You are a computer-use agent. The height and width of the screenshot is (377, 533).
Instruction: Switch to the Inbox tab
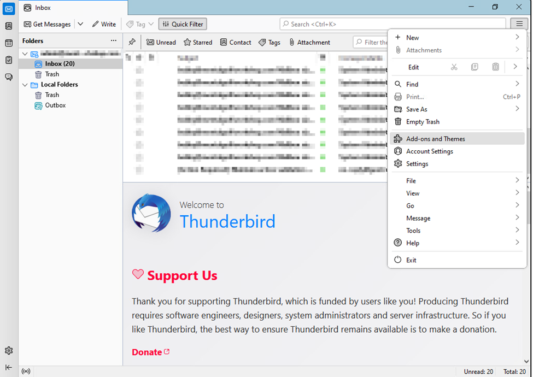tap(73, 8)
